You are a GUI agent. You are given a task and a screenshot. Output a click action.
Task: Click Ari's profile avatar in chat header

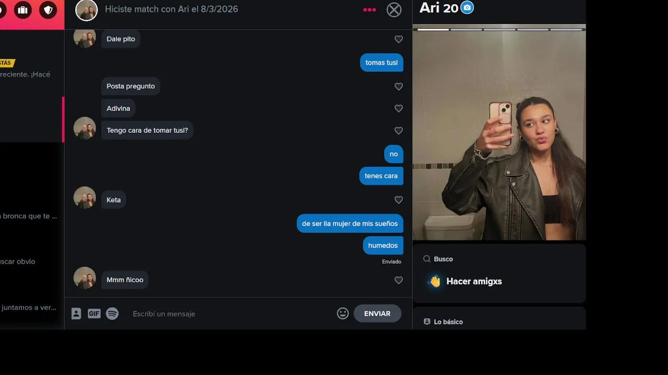[87, 10]
